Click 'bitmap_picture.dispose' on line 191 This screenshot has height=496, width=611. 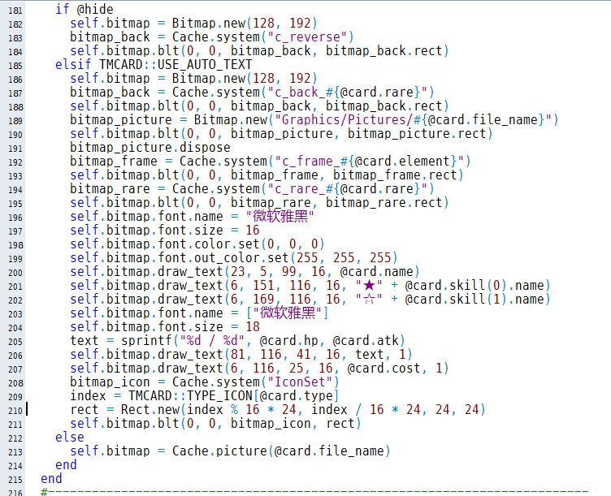point(150,148)
